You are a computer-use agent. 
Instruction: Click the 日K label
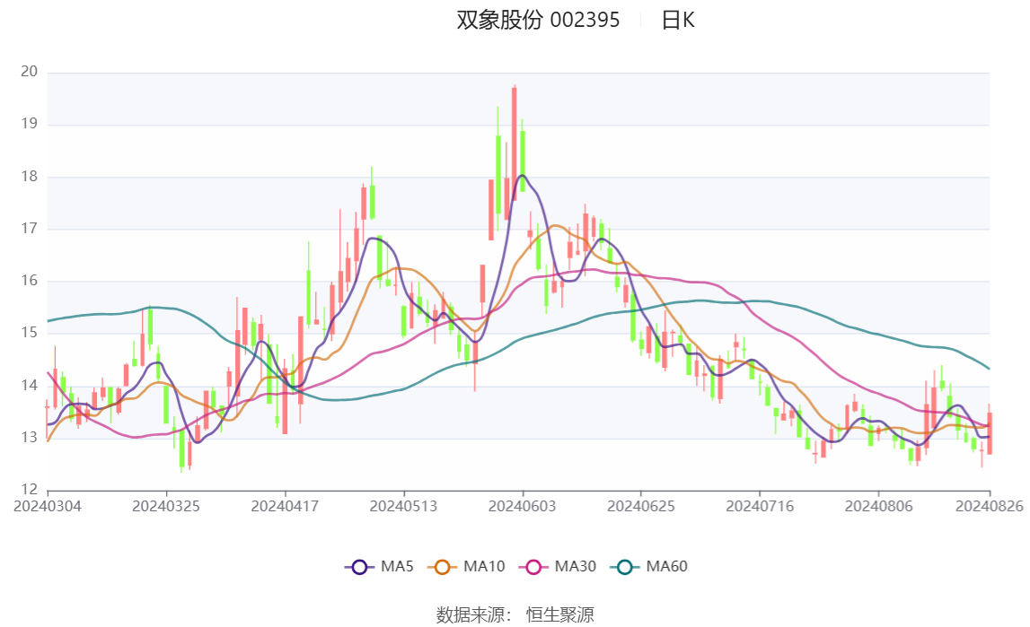click(678, 21)
